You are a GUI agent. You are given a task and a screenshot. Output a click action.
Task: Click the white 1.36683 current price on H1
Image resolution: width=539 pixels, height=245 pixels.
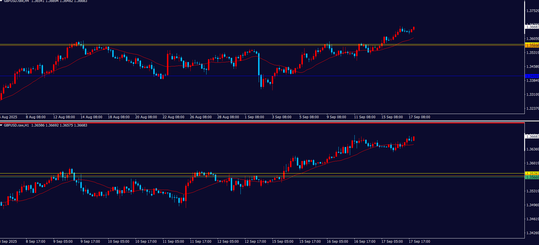point(532,137)
